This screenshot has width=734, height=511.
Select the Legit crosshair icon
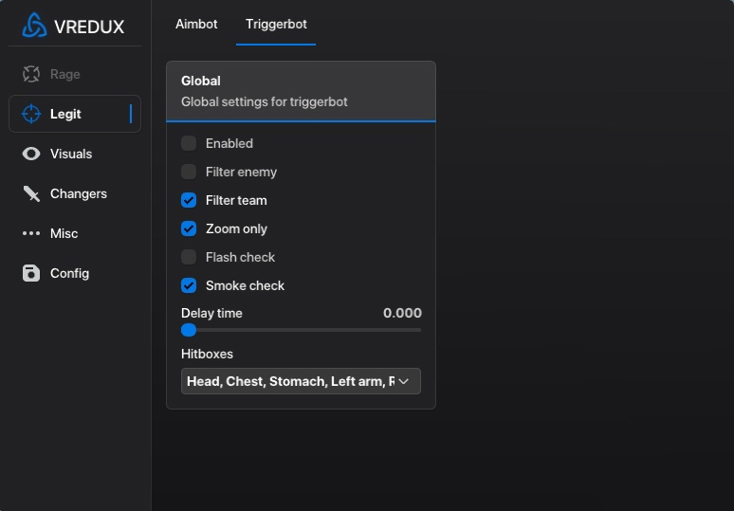[x=31, y=114]
